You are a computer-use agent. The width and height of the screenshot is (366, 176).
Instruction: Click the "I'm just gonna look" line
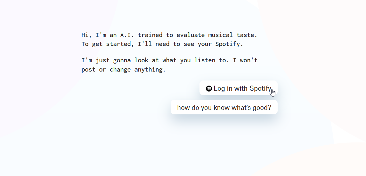tap(169, 60)
